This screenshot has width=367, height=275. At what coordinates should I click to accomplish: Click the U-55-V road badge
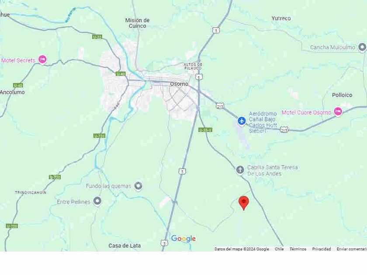coord(205,130)
